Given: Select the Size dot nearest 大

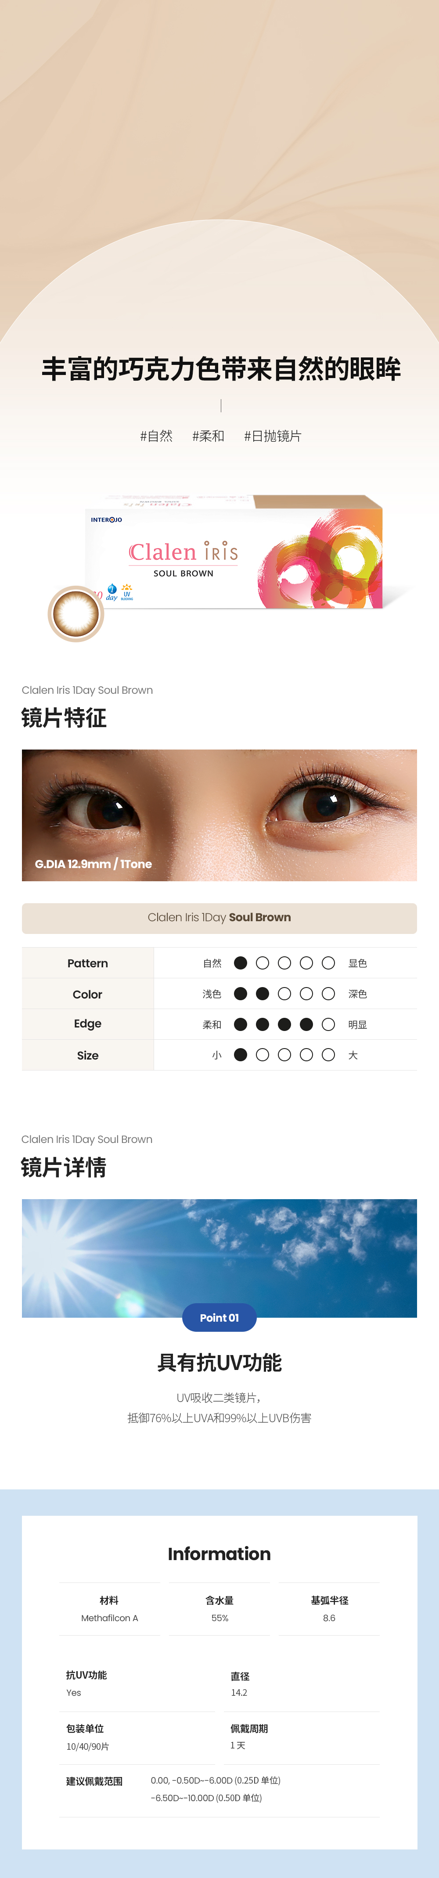Looking at the screenshot, I should [x=328, y=1055].
